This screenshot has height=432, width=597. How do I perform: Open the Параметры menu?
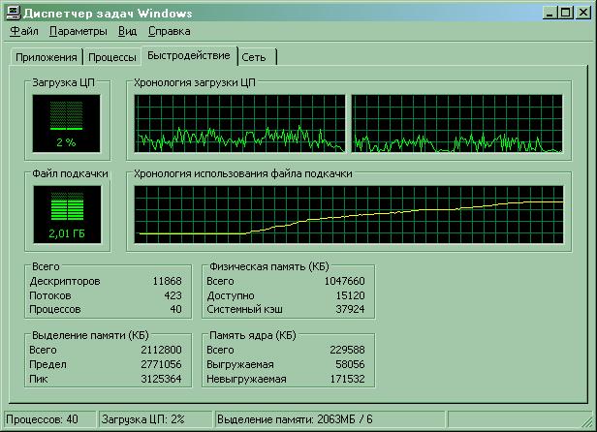(x=79, y=31)
